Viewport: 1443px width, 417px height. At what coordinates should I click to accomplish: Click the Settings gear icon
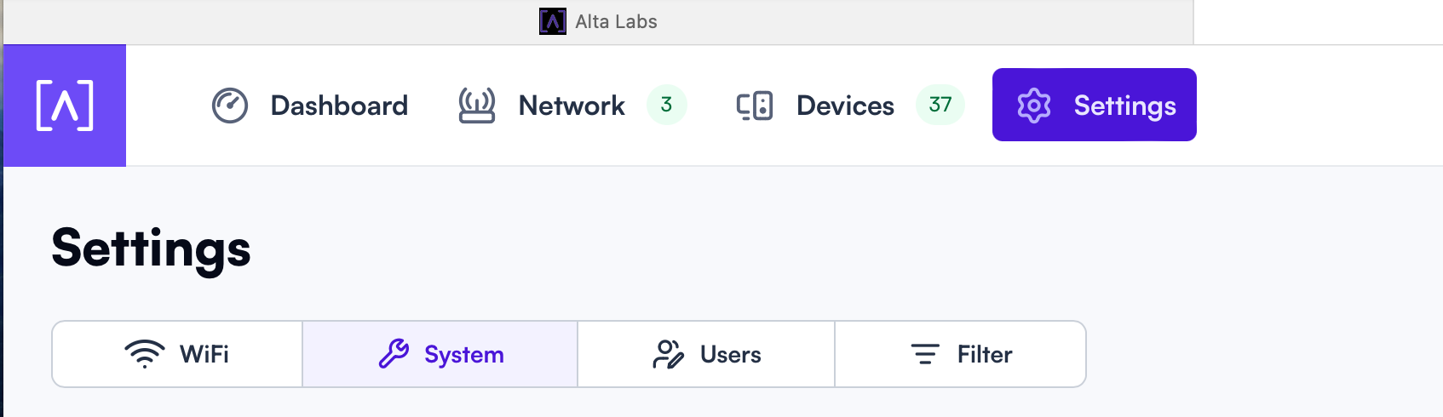pyautogui.click(x=1034, y=106)
